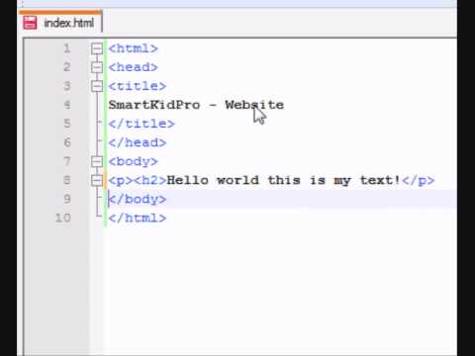The image size is (475, 356).
Task: Click the opening <title> tag
Action: pyautogui.click(x=138, y=86)
